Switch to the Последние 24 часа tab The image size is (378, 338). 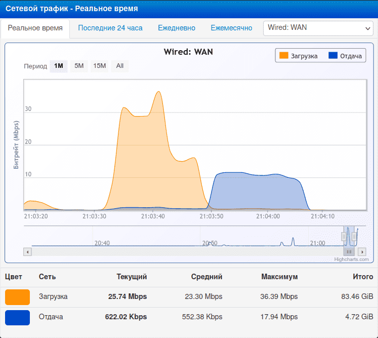coord(110,28)
